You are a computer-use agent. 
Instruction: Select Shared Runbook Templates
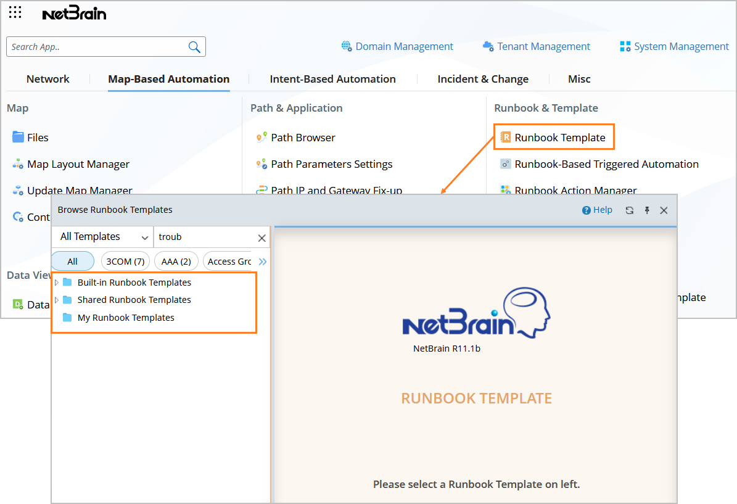[134, 299]
